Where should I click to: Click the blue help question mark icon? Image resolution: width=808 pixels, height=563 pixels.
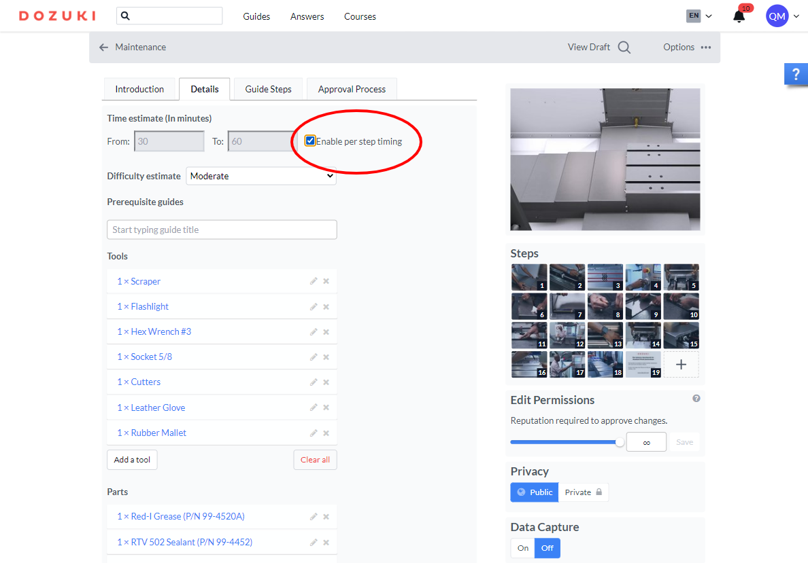(796, 75)
